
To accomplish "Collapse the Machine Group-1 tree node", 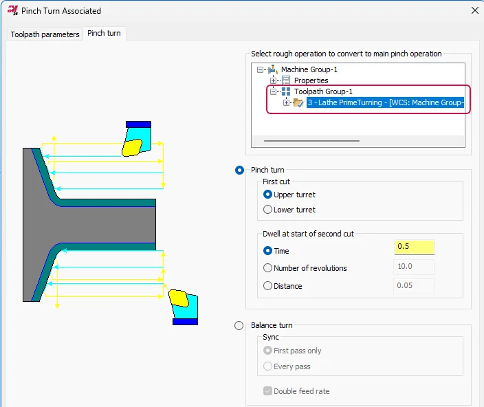I will 260,69.
